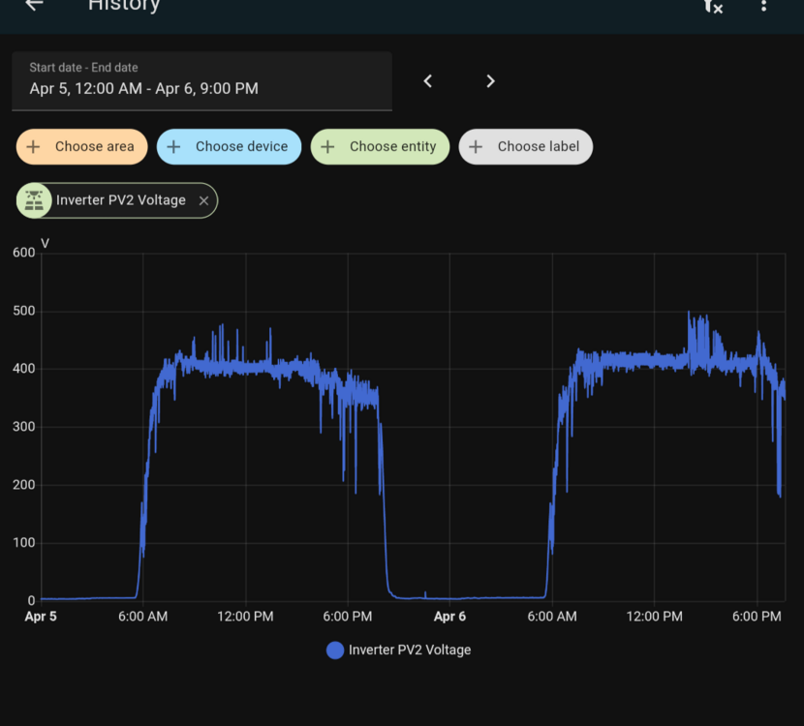Image resolution: width=804 pixels, height=726 pixels.
Task: Open the start date - end date picker
Action: pyautogui.click(x=201, y=81)
